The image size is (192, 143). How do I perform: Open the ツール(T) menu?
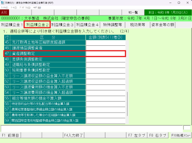pyautogui.click(x=13, y=8)
